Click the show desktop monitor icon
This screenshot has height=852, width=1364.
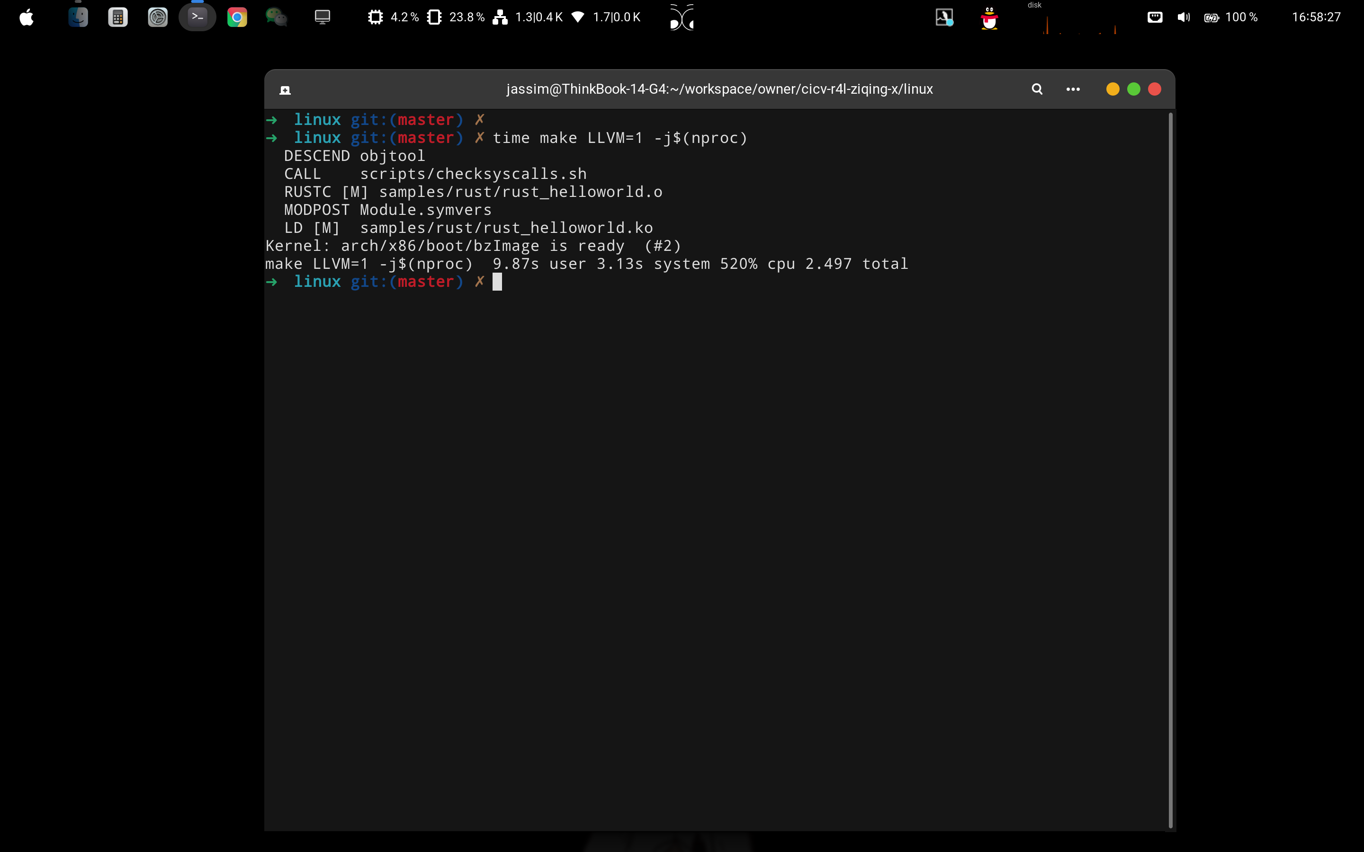322,18
